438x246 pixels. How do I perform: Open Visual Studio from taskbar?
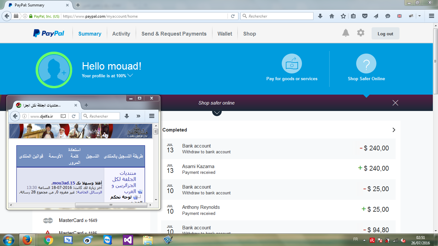coord(128,240)
